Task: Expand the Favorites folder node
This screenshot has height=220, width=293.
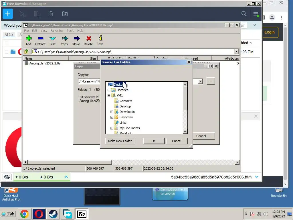Action: [112, 117]
